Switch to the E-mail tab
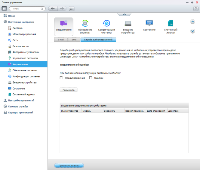 [61, 40]
